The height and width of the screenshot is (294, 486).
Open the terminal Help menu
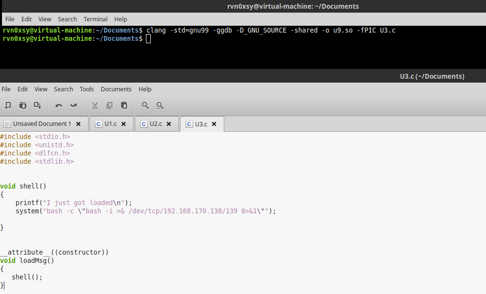[121, 19]
